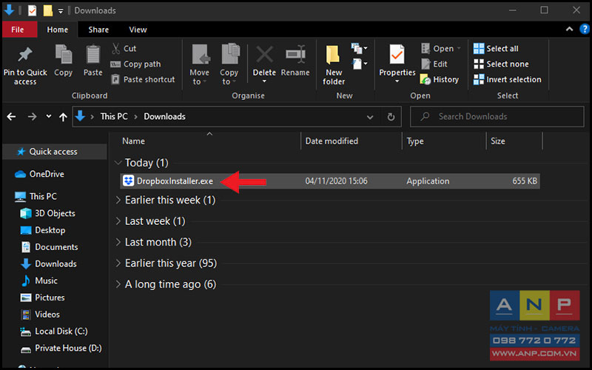Go back with the Back arrow
Screen dimensions: 592x370
(x=12, y=117)
